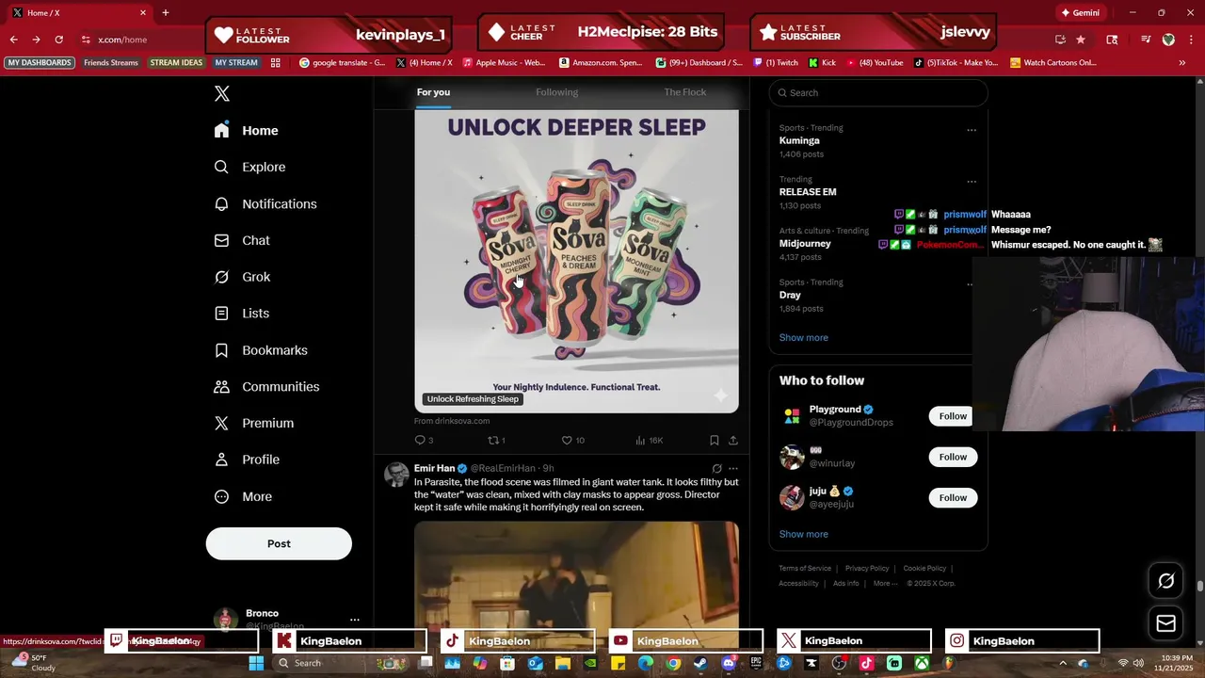The image size is (1205, 678).
Task: Open more options for RELEASE EM trend
Action: (x=972, y=182)
